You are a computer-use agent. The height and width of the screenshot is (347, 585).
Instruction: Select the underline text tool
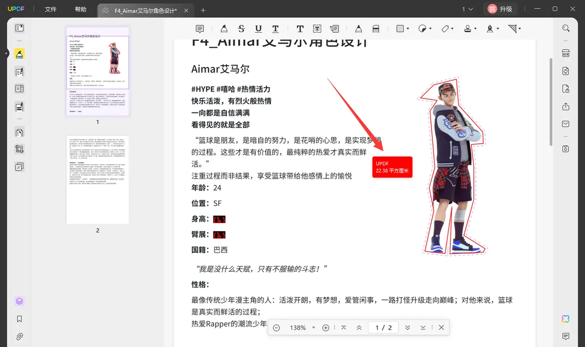pyautogui.click(x=258, y=29)
